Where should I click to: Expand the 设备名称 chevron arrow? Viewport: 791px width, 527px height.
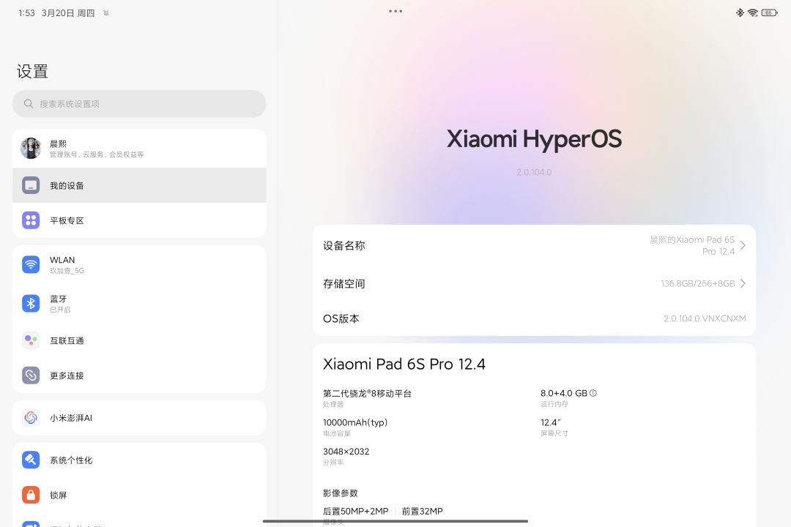[743, 246]
